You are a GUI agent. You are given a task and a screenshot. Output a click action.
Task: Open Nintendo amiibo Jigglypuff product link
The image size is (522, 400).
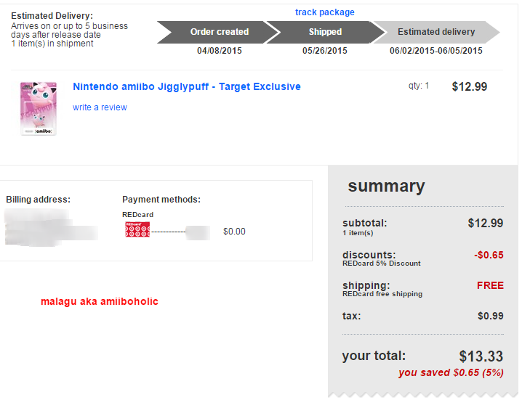tap(186, 86)
